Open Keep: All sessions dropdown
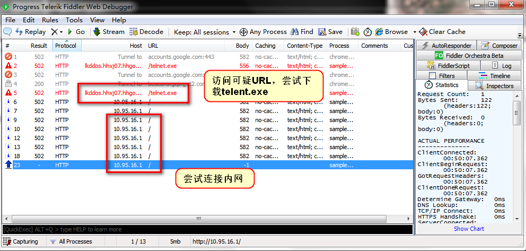Image resolution: width=526 pixels, height=251 pixels. (205, 32)
